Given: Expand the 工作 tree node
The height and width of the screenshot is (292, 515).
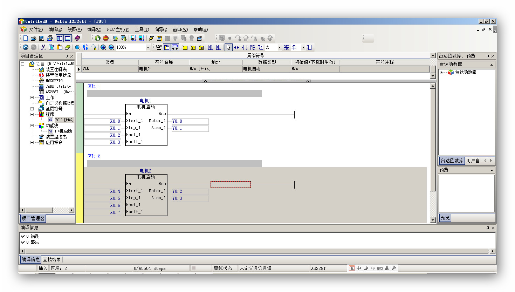Looking at the screenshot, I should tap(32, 97).
